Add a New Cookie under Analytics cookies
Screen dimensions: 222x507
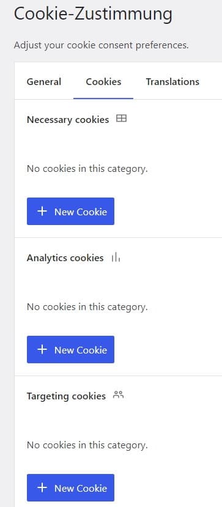point(70,350)
